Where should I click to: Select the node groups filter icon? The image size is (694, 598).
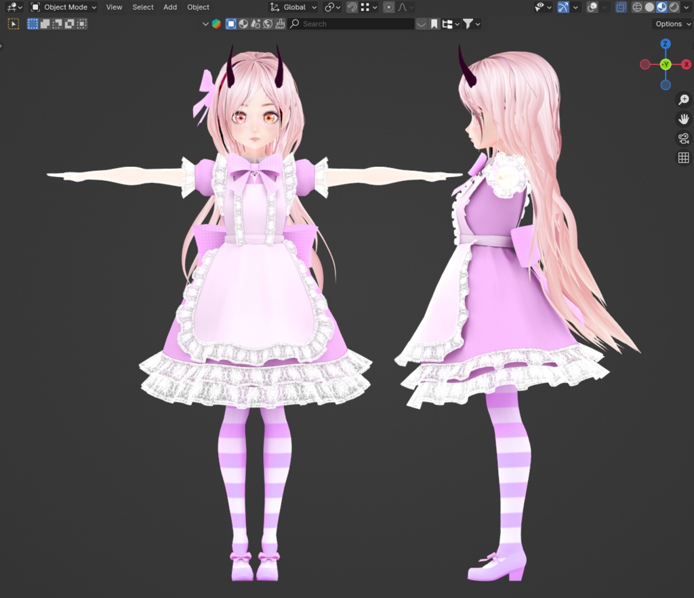click(256, 24)
